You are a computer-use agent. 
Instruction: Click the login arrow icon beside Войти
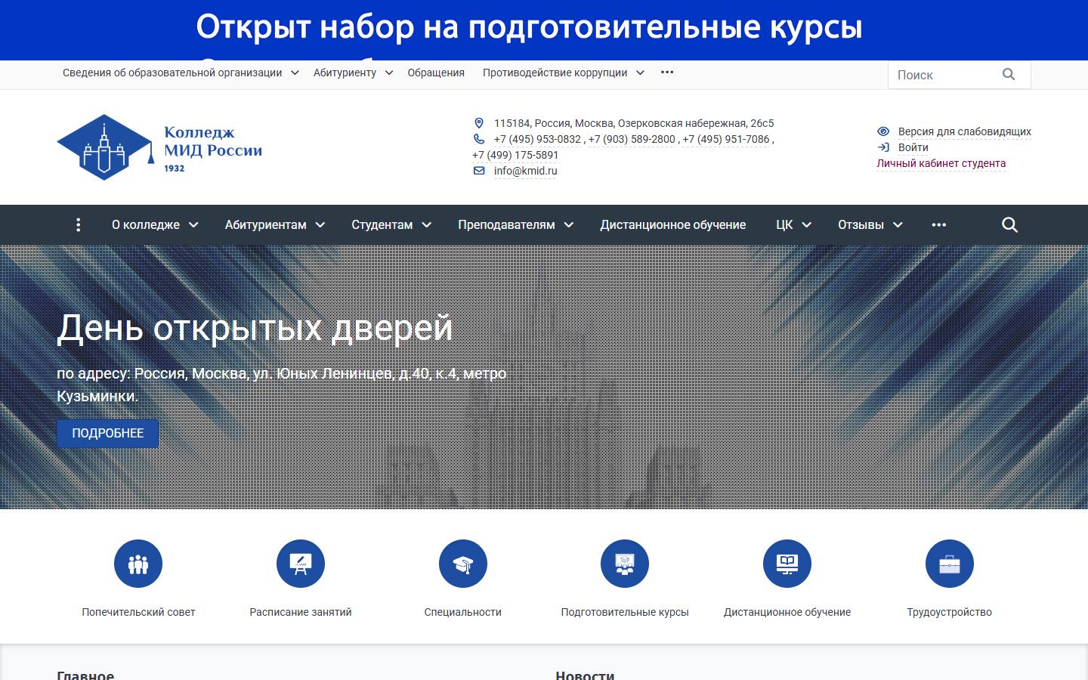coord(883,147)
